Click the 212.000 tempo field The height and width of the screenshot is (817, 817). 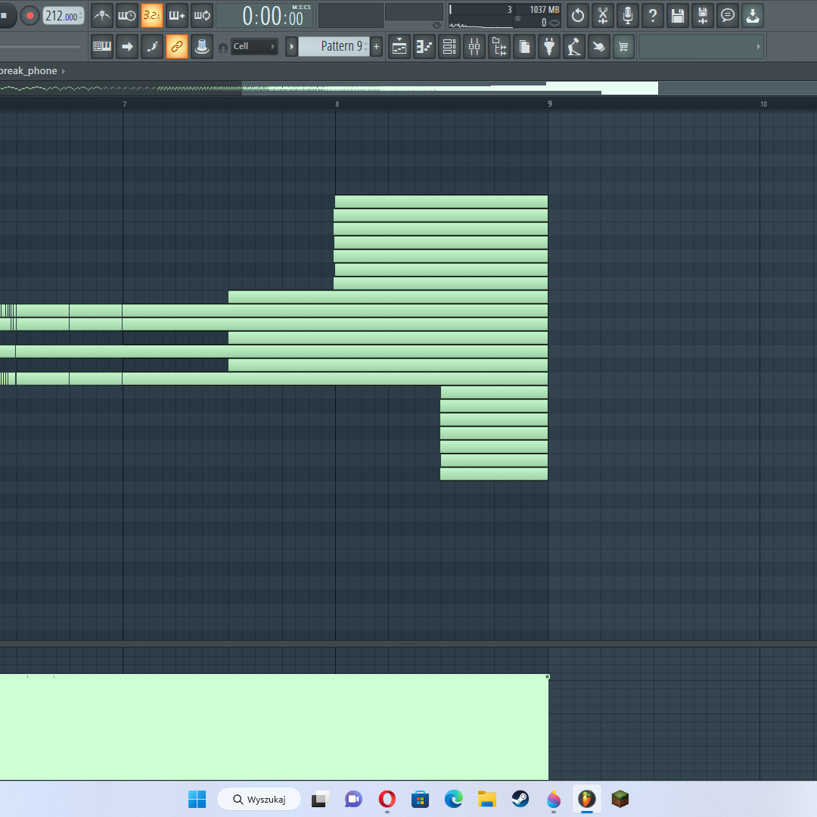[64, 15]
